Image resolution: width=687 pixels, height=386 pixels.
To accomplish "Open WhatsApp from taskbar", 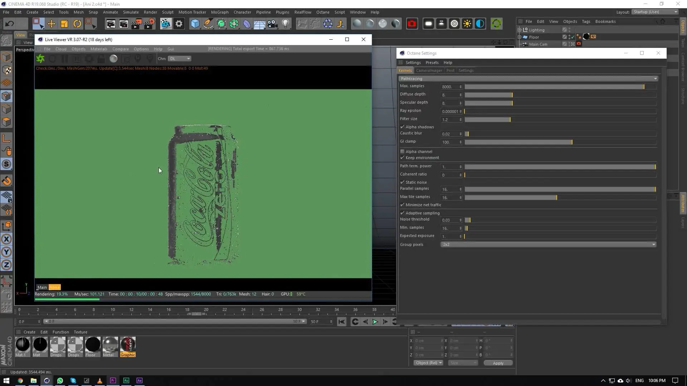I will tap(60, 380).
